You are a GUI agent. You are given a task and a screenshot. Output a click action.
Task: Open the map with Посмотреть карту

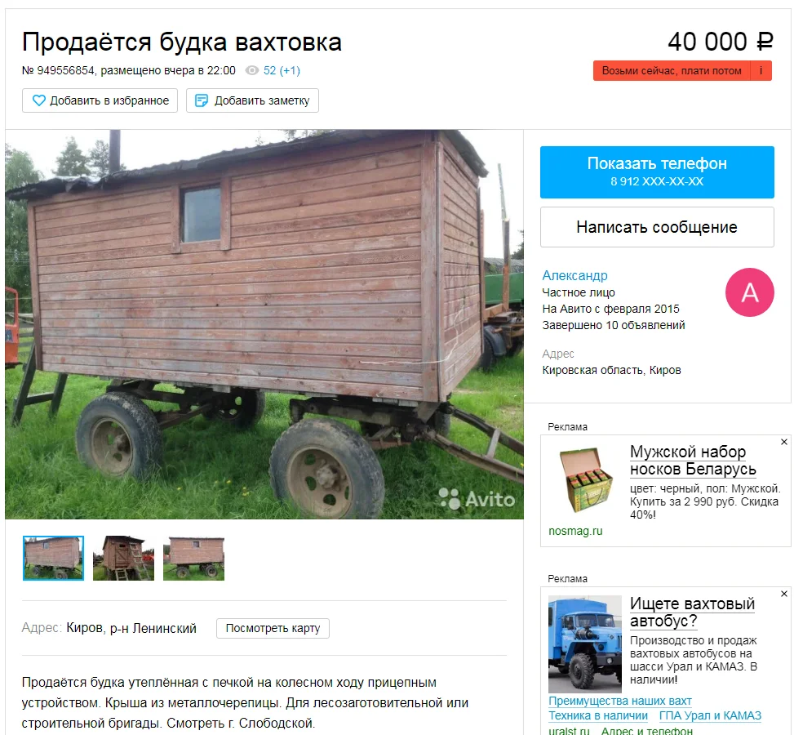click(x=273, y=628)
